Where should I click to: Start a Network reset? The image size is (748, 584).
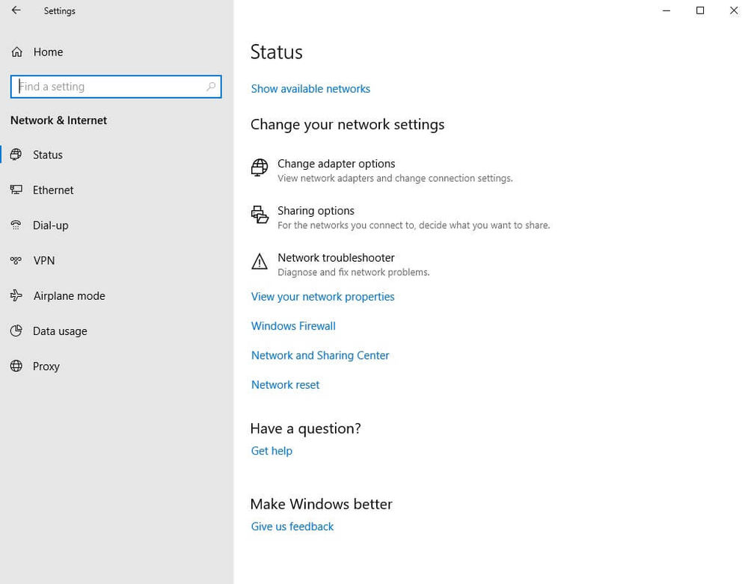pos(285,384)
